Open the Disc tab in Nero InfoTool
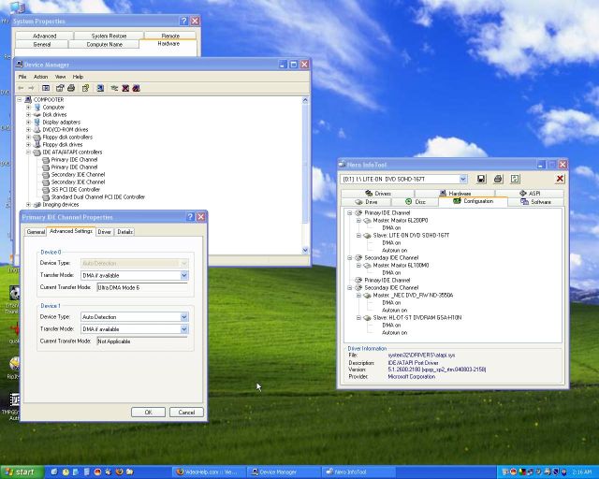 (x=416, y=202)
